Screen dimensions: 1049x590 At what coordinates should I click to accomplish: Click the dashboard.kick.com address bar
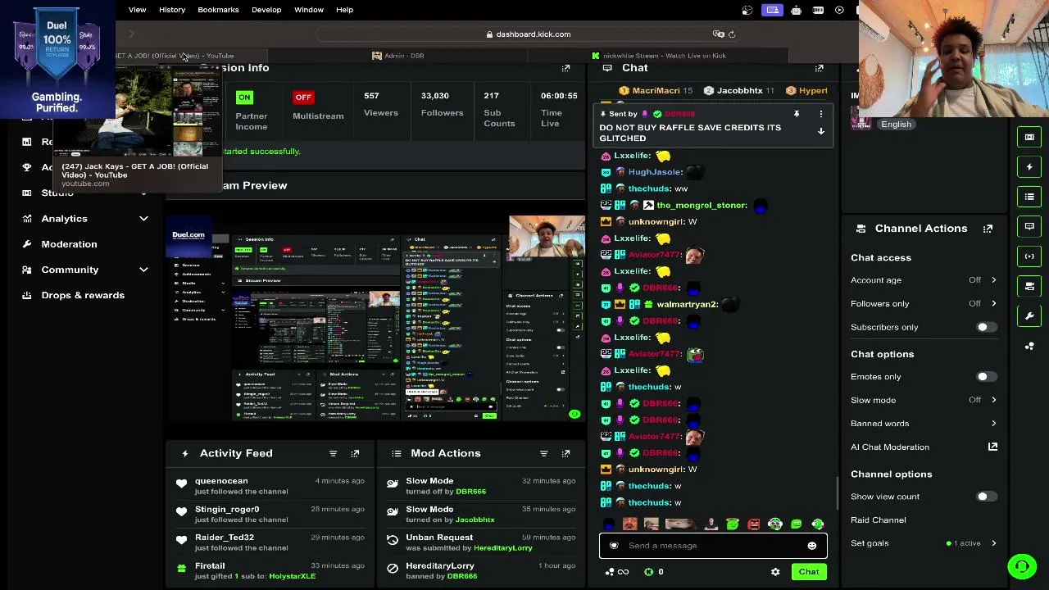click(x=528, y=34)
